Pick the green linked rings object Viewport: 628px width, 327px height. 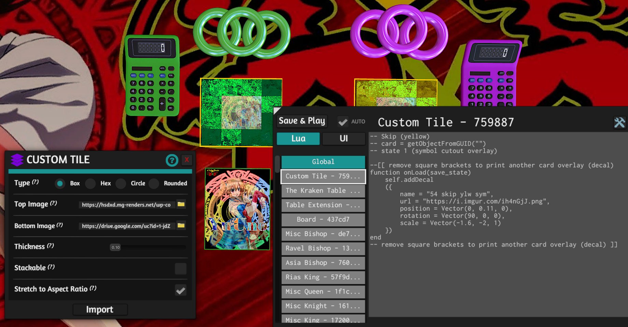tap(242, 33)
